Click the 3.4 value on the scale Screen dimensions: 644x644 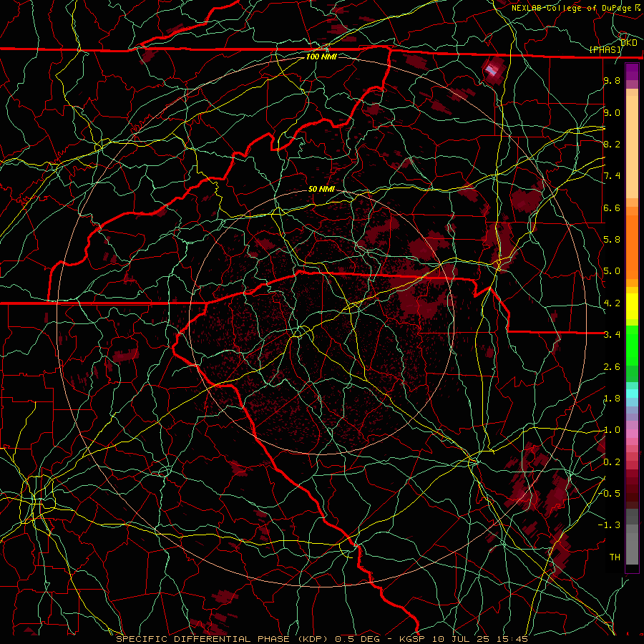(x=612, y=335)
